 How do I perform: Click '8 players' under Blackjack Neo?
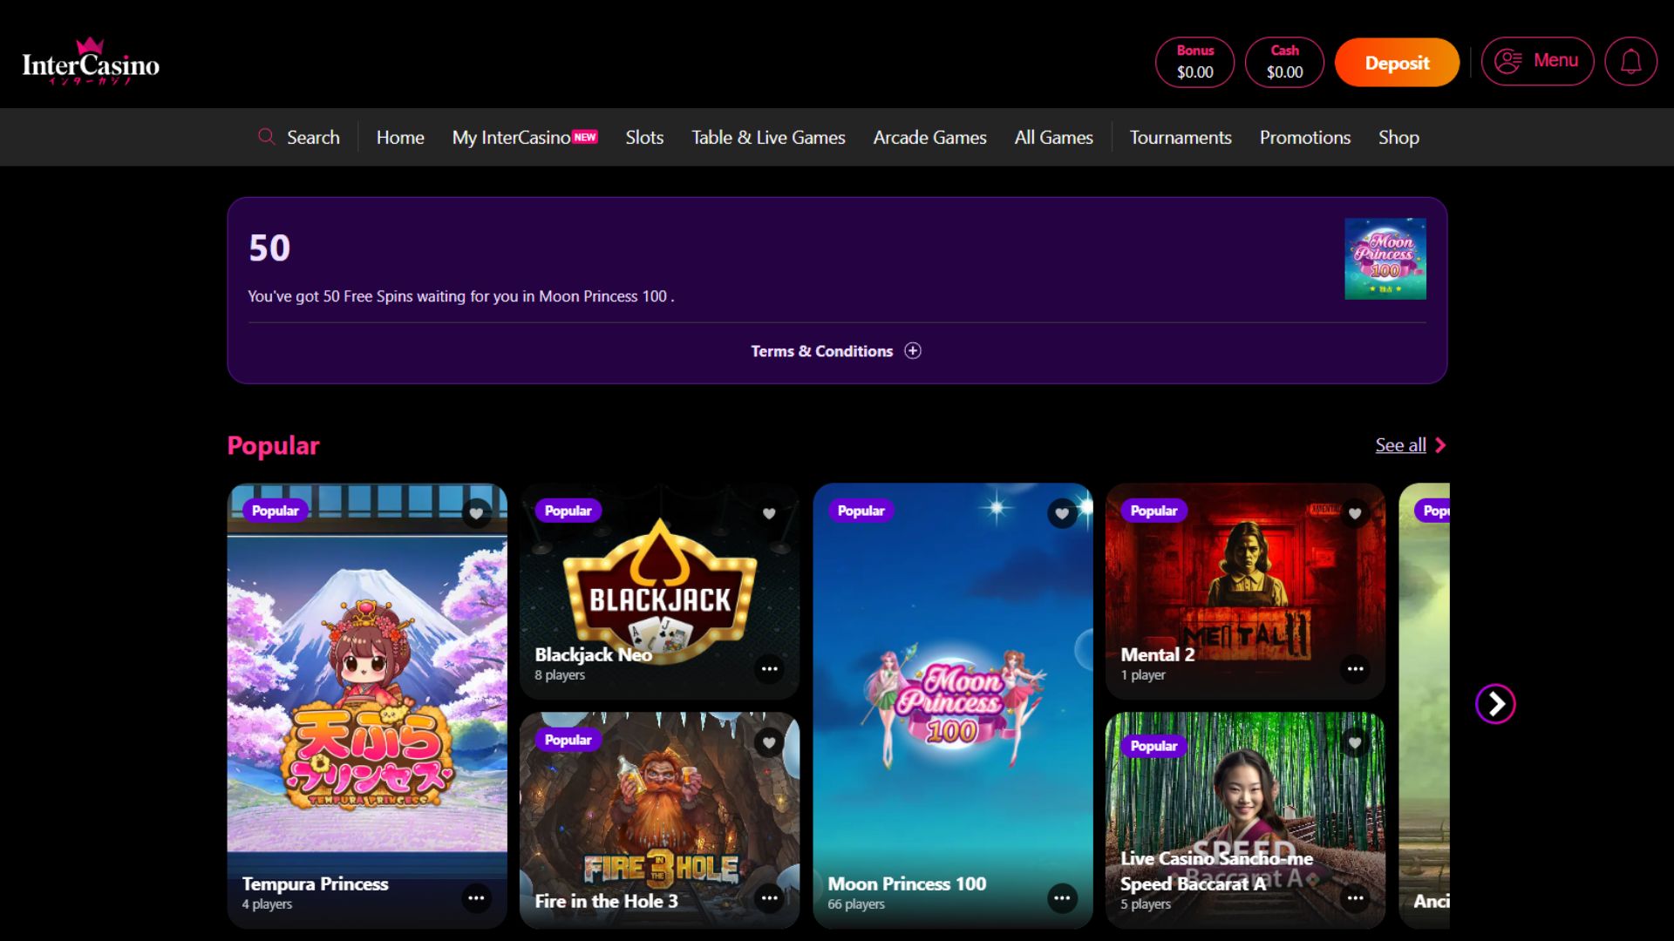tap(560, 675)
